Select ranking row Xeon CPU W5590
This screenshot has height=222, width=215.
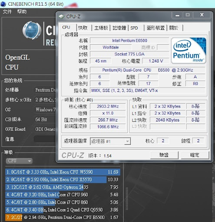[63, 172]
